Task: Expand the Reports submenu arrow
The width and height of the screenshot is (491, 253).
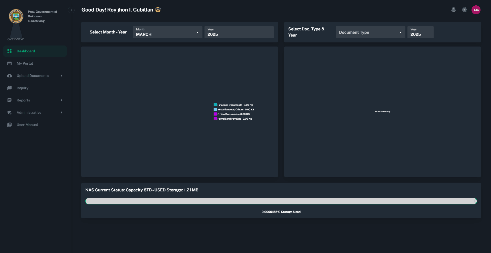Action: [62, 100]
